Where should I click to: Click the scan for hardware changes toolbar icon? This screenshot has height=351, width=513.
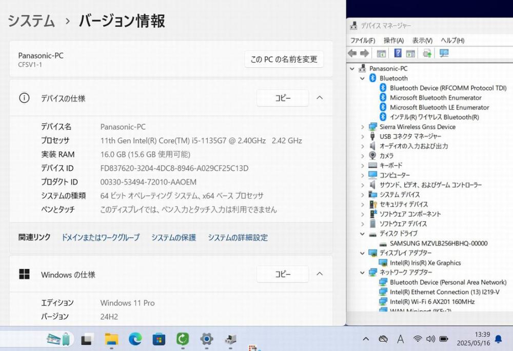tap(427, 53)
